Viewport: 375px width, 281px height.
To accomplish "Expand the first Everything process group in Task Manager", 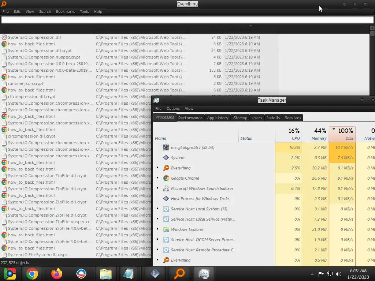I will 157,168.
